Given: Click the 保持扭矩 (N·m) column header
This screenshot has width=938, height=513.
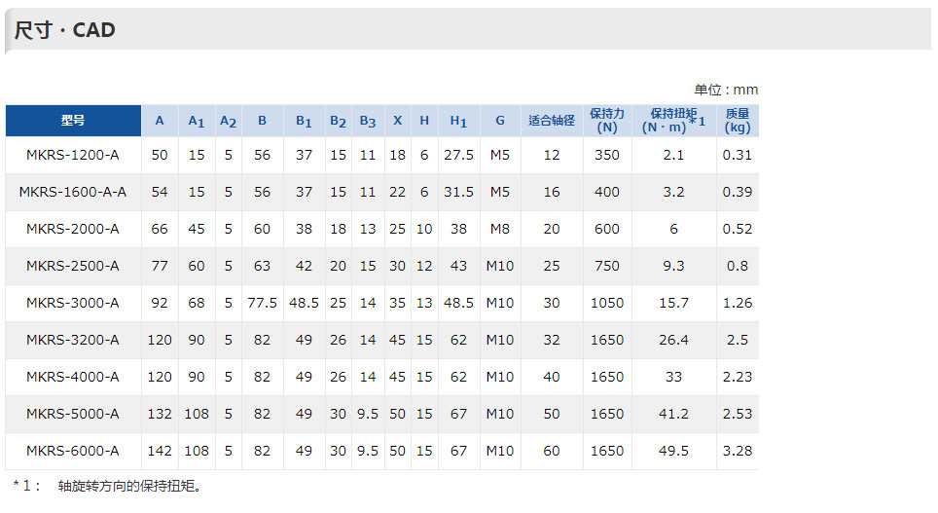Looking at the screenshot, I should point(673,121).
